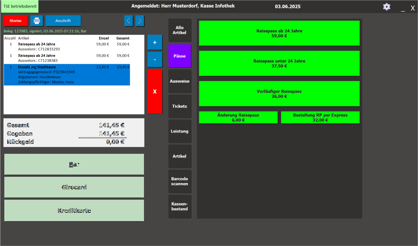View the Kassenbestand
This screenshot has width=418, height=246.
[180, 206]
